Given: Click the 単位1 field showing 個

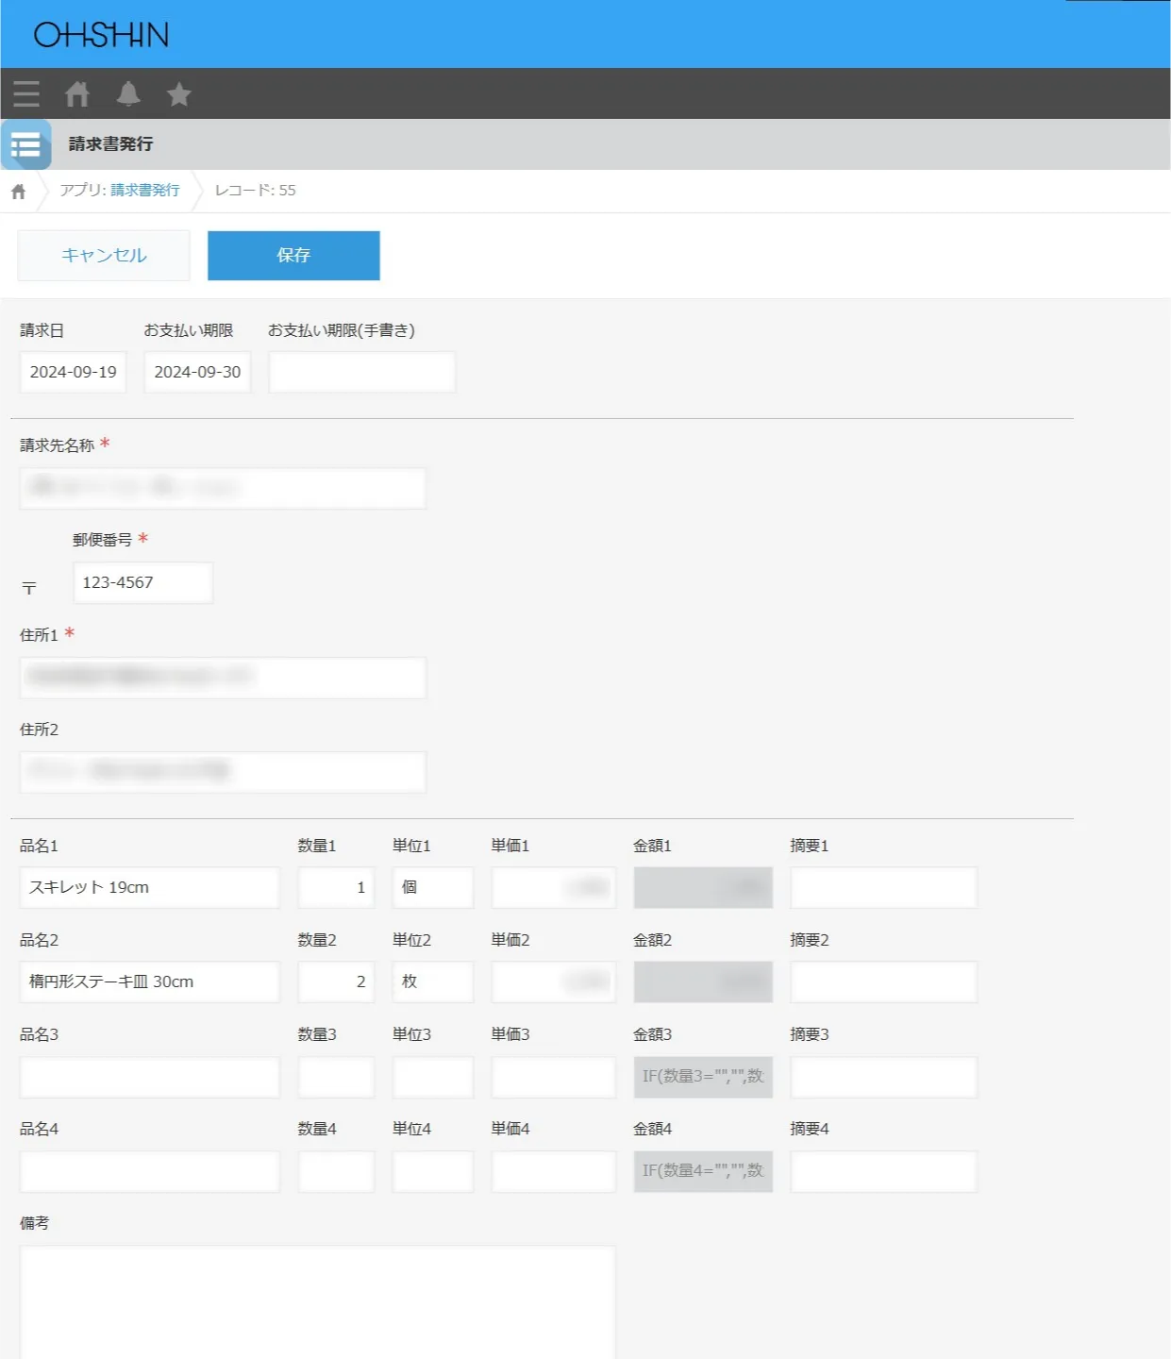Looking at the screenshot, I should point(432,887).
